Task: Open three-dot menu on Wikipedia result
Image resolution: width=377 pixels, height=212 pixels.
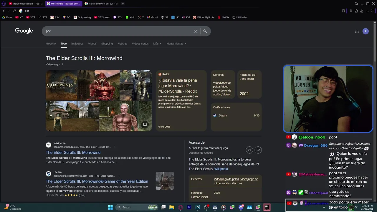Action: 115,147
